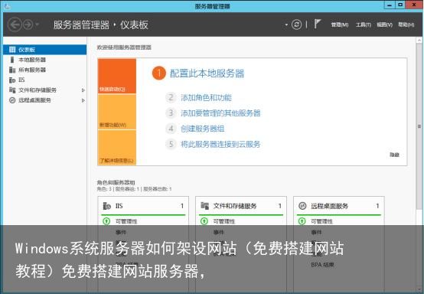Open the 远程桌面服务 role tile header
The height and width of the screenshot is (294, 424).
point(339,206)
